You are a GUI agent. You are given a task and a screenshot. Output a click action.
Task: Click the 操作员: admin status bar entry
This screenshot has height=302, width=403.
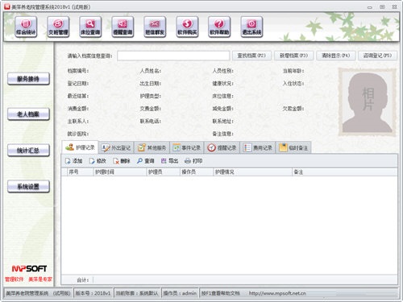(x=180, y=293)
